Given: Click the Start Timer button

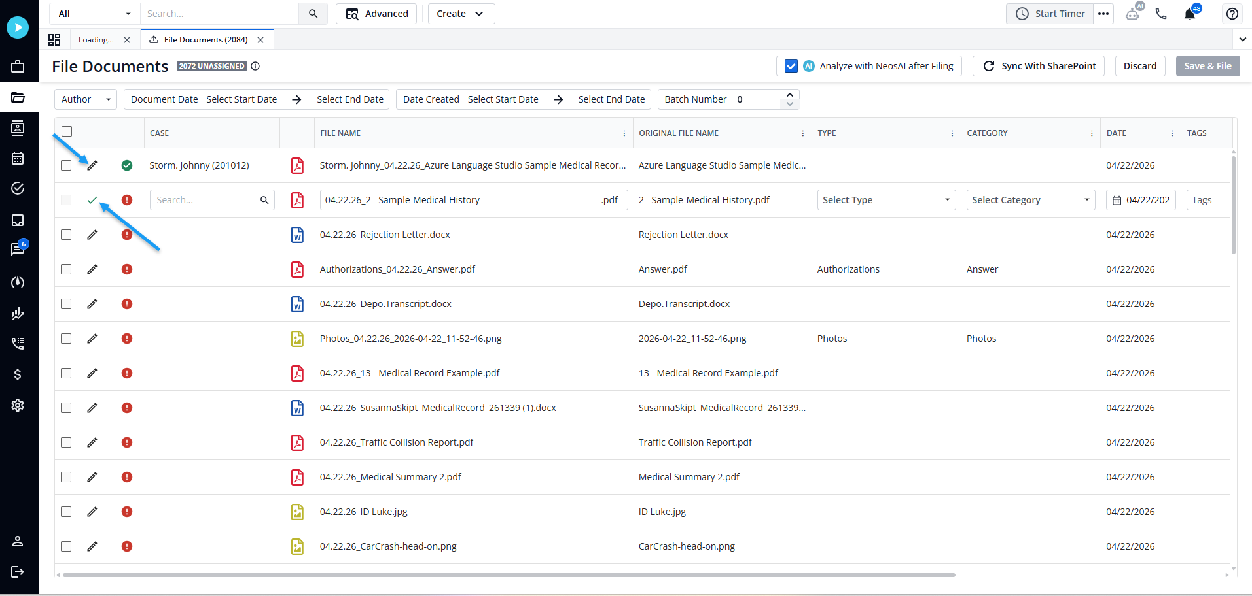Looking at the screenshot, I should click(1050, 14).
